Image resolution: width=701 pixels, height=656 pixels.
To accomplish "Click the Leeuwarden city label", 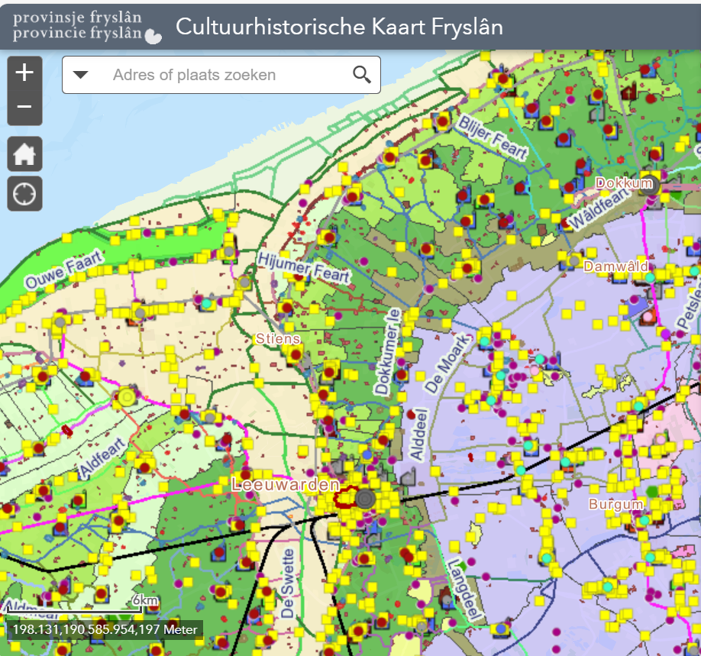I will pos(285,485).
